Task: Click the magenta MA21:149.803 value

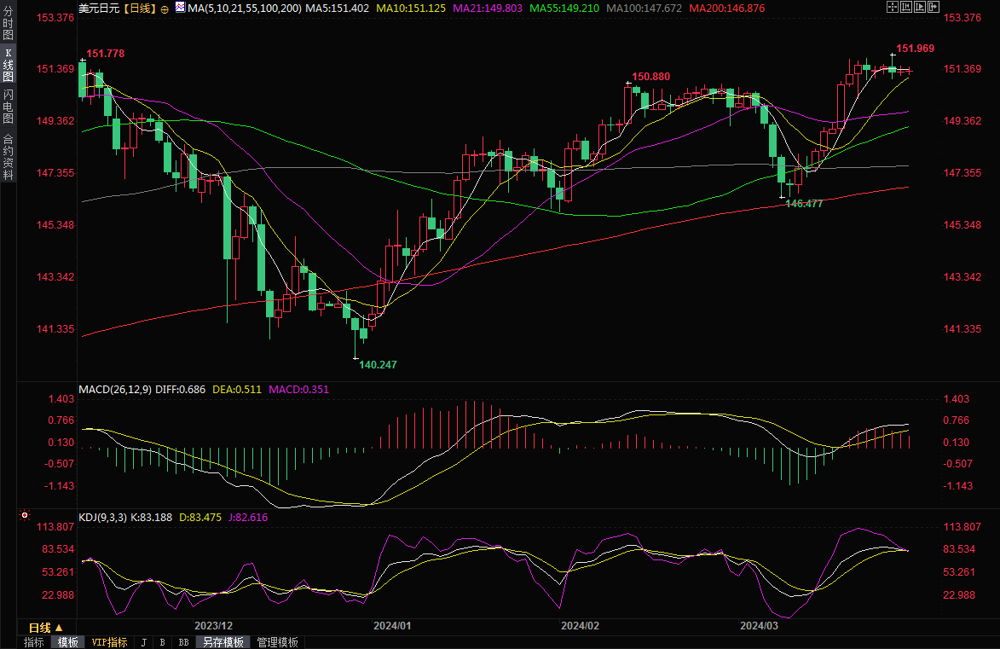Action: [488, 9]
